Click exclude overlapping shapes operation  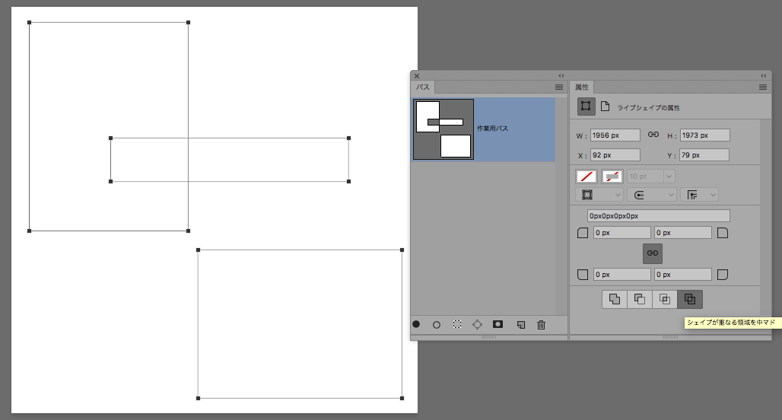tap(690, 299)
